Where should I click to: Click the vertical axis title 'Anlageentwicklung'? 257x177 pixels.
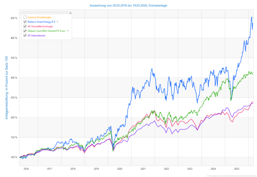coord(6,87)
